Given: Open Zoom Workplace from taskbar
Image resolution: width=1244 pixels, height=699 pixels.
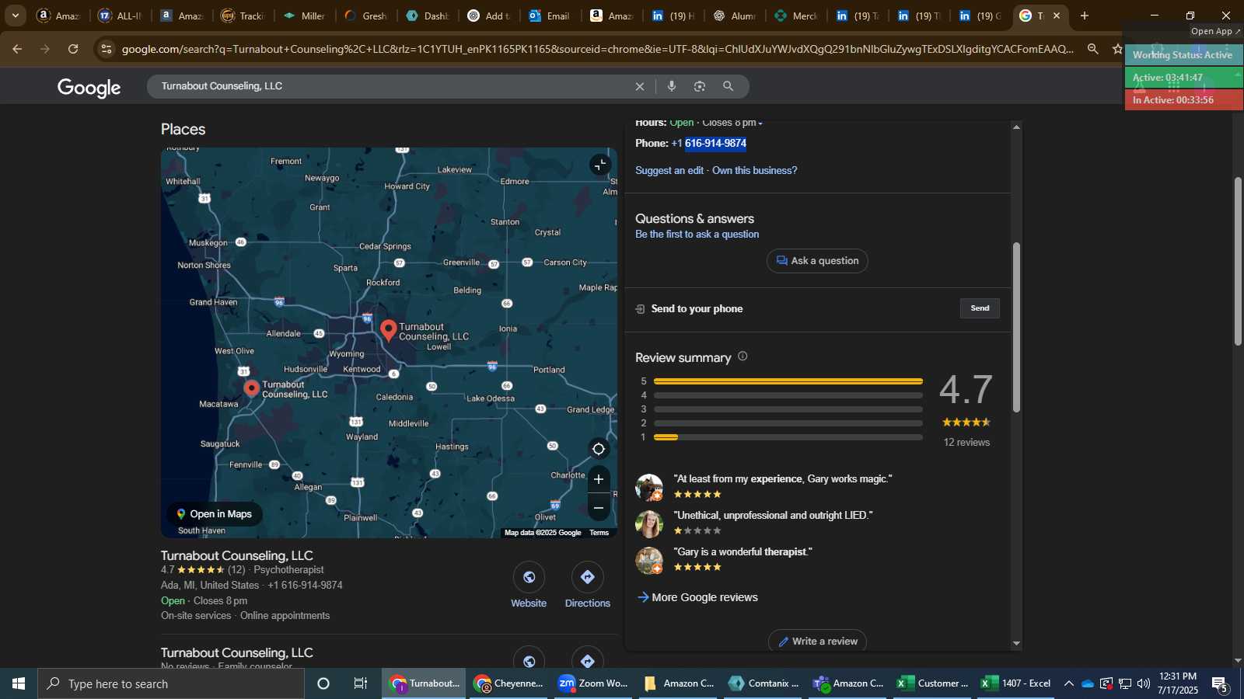Looking at the screenshot, I should point(592,683).
